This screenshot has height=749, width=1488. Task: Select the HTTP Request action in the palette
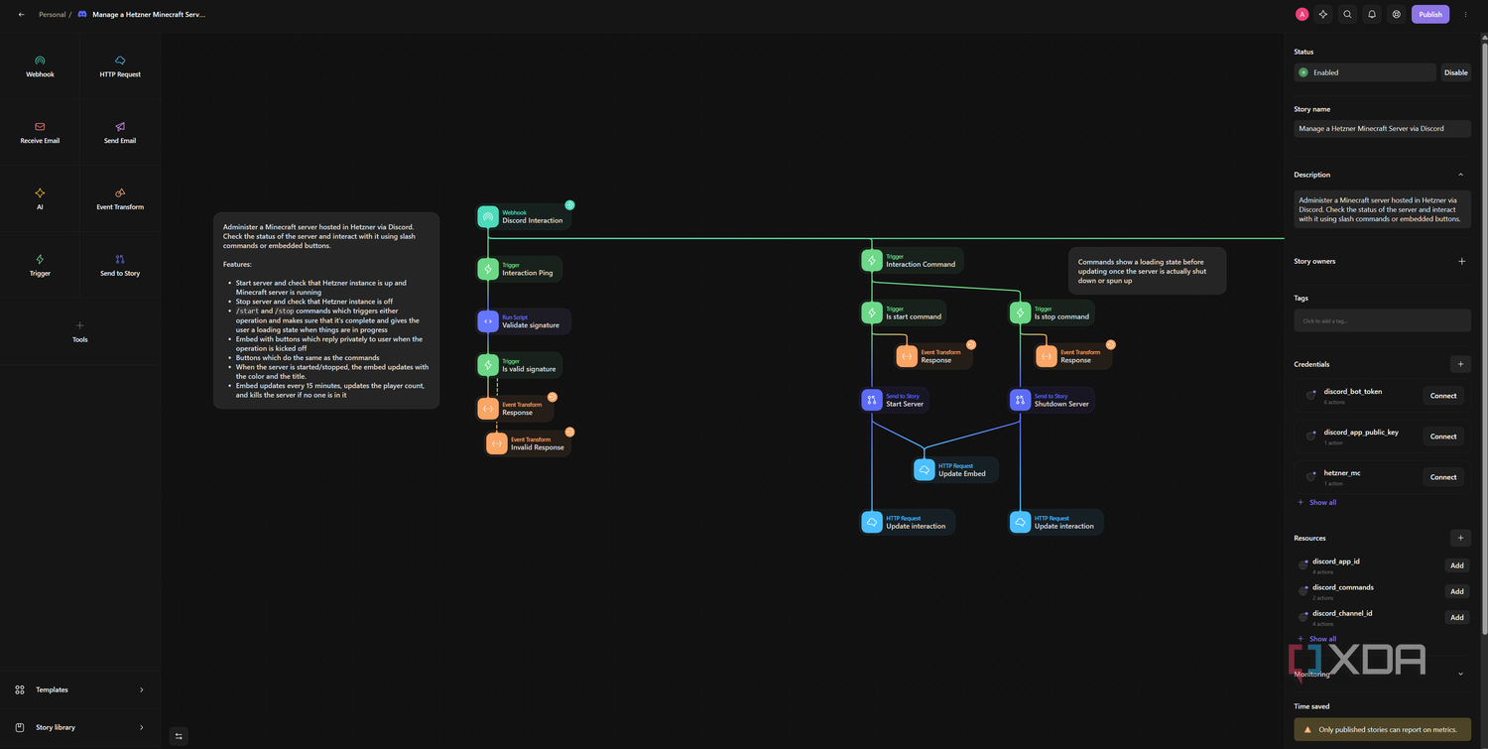tap(120, 66)
